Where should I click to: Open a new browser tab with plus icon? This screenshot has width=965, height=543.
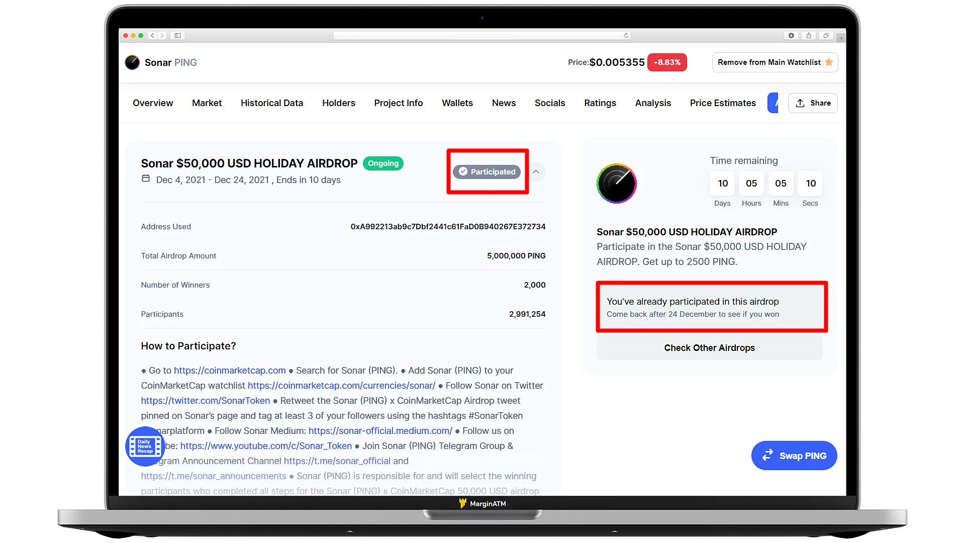[841, 38]
